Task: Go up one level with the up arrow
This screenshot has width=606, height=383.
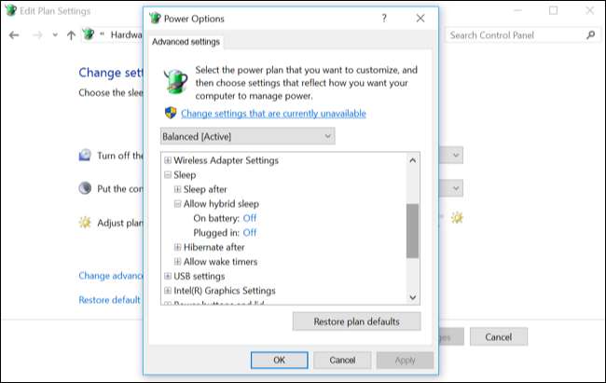Action: pos(71,35)
